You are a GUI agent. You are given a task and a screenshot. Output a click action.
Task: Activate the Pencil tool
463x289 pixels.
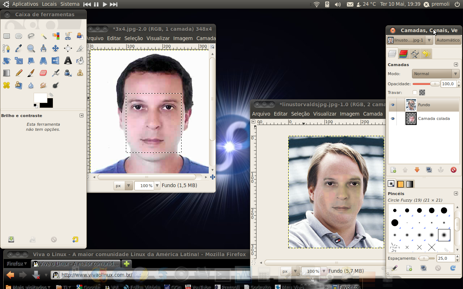19,73
